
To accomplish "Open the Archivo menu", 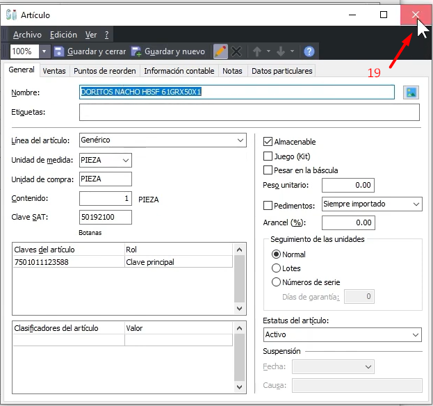I will [27, 35].
